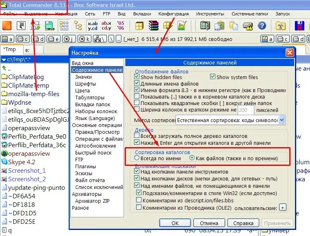This screenshot has height=236, width=310.
Task: Select mozilla-temp-files folder in left panel
Action: pyautogui.click(x=30, y=94)
